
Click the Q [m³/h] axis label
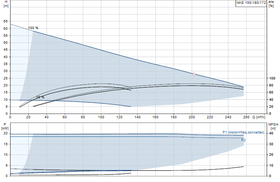(259, 117)
